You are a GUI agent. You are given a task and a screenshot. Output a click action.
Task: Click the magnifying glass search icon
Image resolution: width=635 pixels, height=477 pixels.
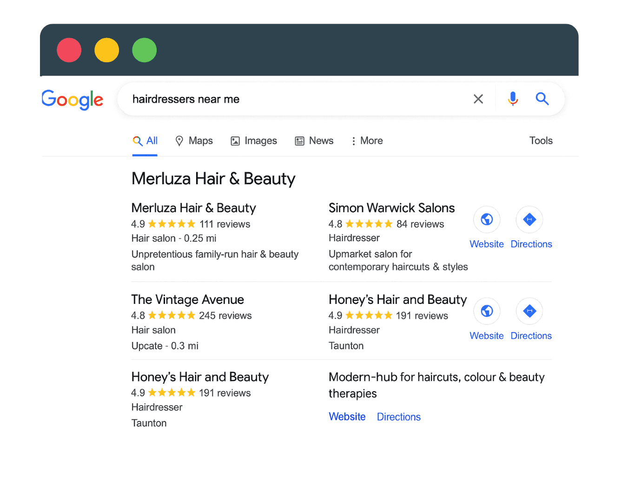[542, 99]
